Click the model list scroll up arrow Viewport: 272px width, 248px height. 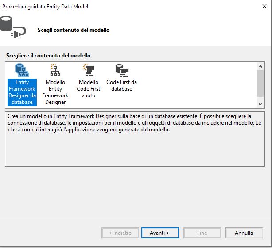pos(260,66)
